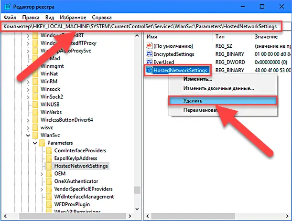Image resolution: width=292 pixels, height=221 pixels.
Task: Click tree pane horizontal scroll left arrow
Action: coord(5,216)
